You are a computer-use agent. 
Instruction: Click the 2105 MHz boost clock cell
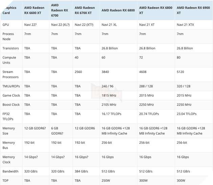110,105
